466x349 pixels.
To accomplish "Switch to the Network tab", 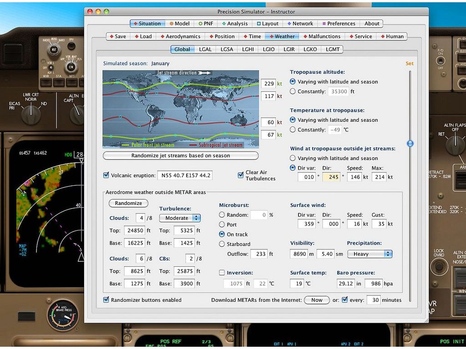I will [300, 24].
